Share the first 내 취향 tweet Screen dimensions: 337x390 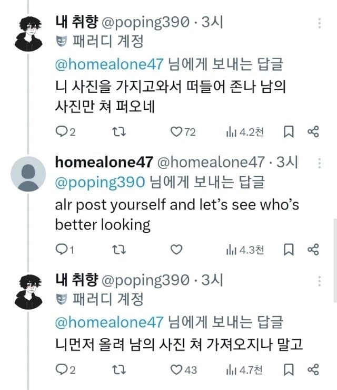pyautogui.click(x=313, y=132)
